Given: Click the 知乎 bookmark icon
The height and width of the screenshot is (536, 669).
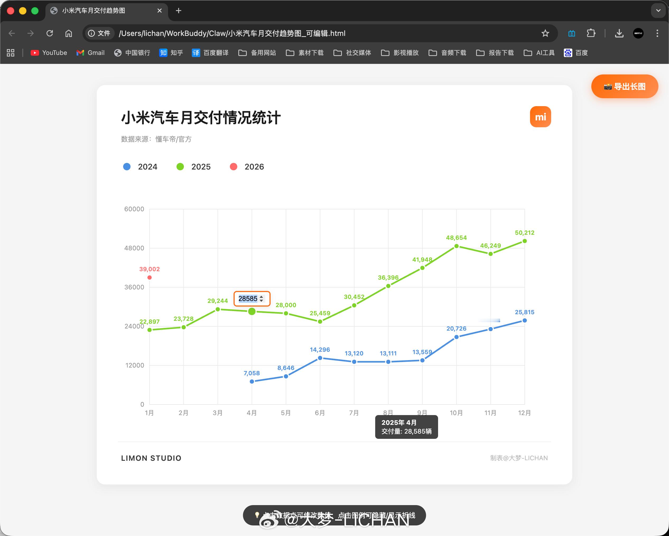Looking at the screenshot, I should 163,53.
